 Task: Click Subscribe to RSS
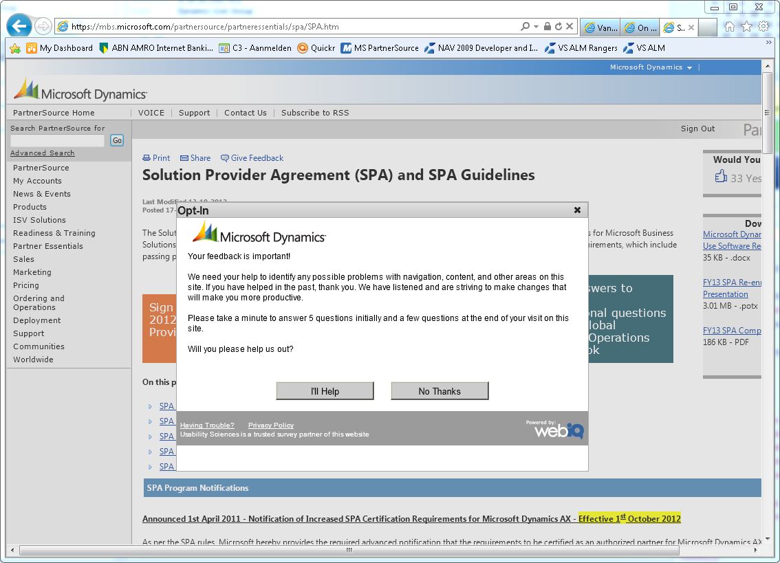point(315,113)
